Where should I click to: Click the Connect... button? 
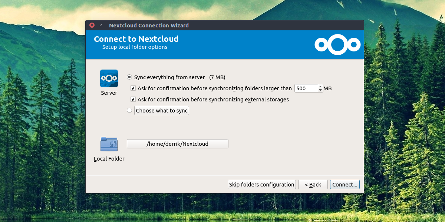(x=345, y=185)
